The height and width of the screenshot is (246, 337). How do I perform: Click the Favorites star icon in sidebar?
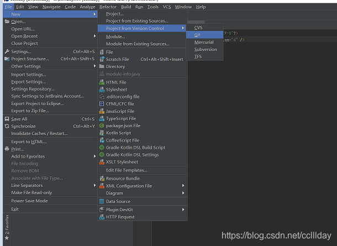tap(7, 238)
